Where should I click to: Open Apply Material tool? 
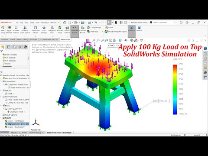click(x=9, y=29)
